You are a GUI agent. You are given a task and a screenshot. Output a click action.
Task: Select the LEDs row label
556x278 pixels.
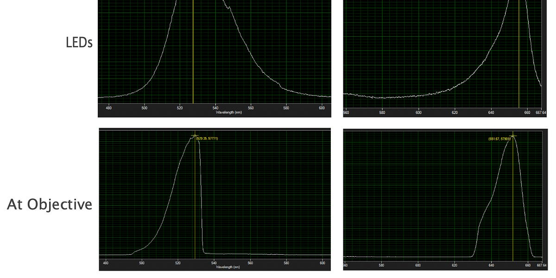(80, 42)
